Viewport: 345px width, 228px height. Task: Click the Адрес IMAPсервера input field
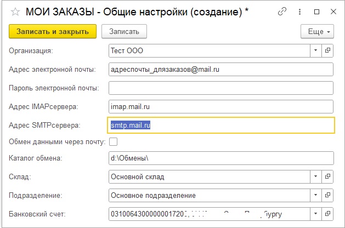(x=220, y=106)
